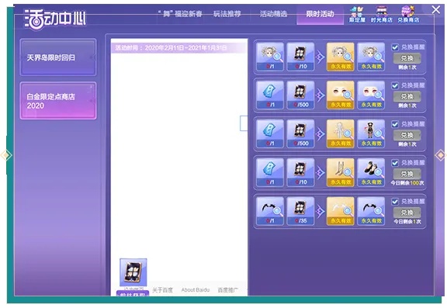Switch to the "舞"福迎新春 tab

point(181,14)
